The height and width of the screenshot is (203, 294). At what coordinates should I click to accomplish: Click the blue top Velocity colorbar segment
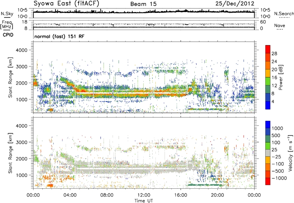(x=268, y=125)
